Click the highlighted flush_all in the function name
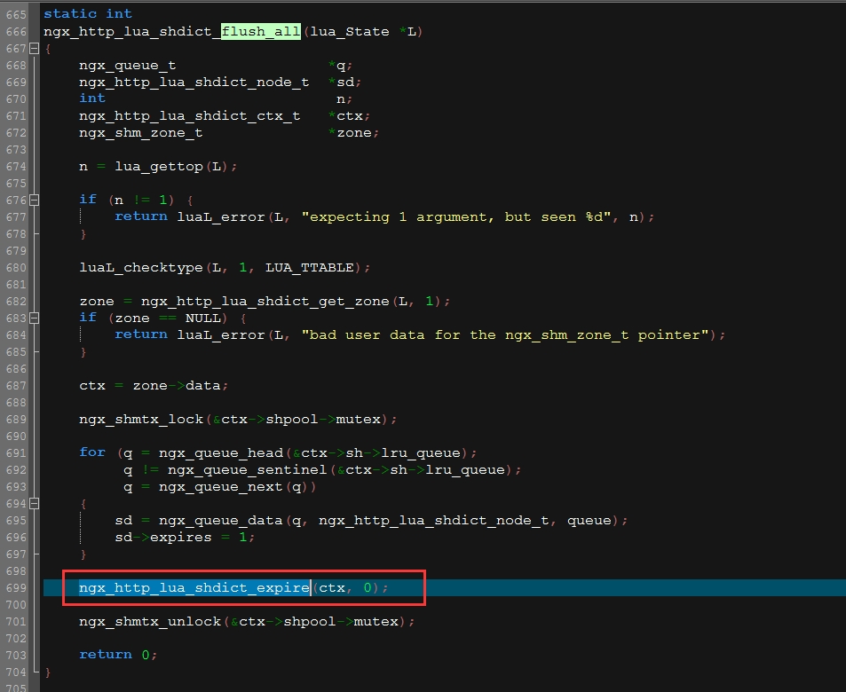 (x=261, y=31)
